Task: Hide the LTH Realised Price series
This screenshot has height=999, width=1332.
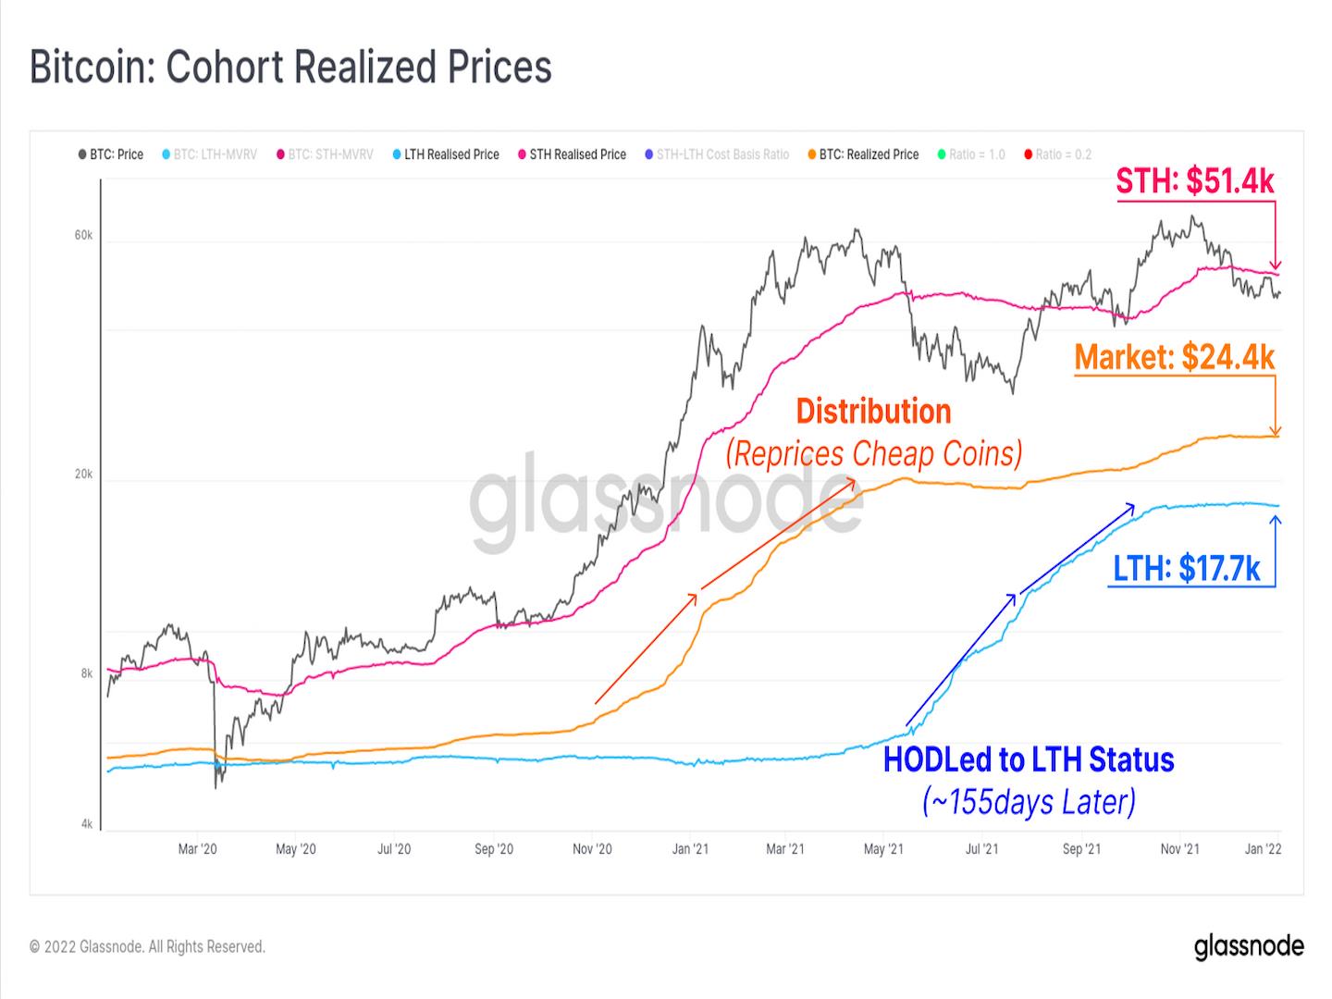Action: (x=445, y=154)
